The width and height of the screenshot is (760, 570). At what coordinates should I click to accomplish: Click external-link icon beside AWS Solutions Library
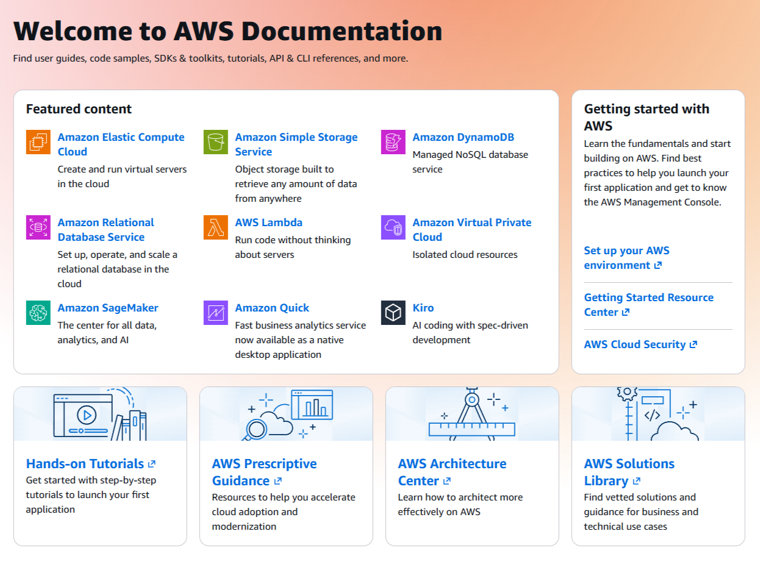click(x=637, y=482)
